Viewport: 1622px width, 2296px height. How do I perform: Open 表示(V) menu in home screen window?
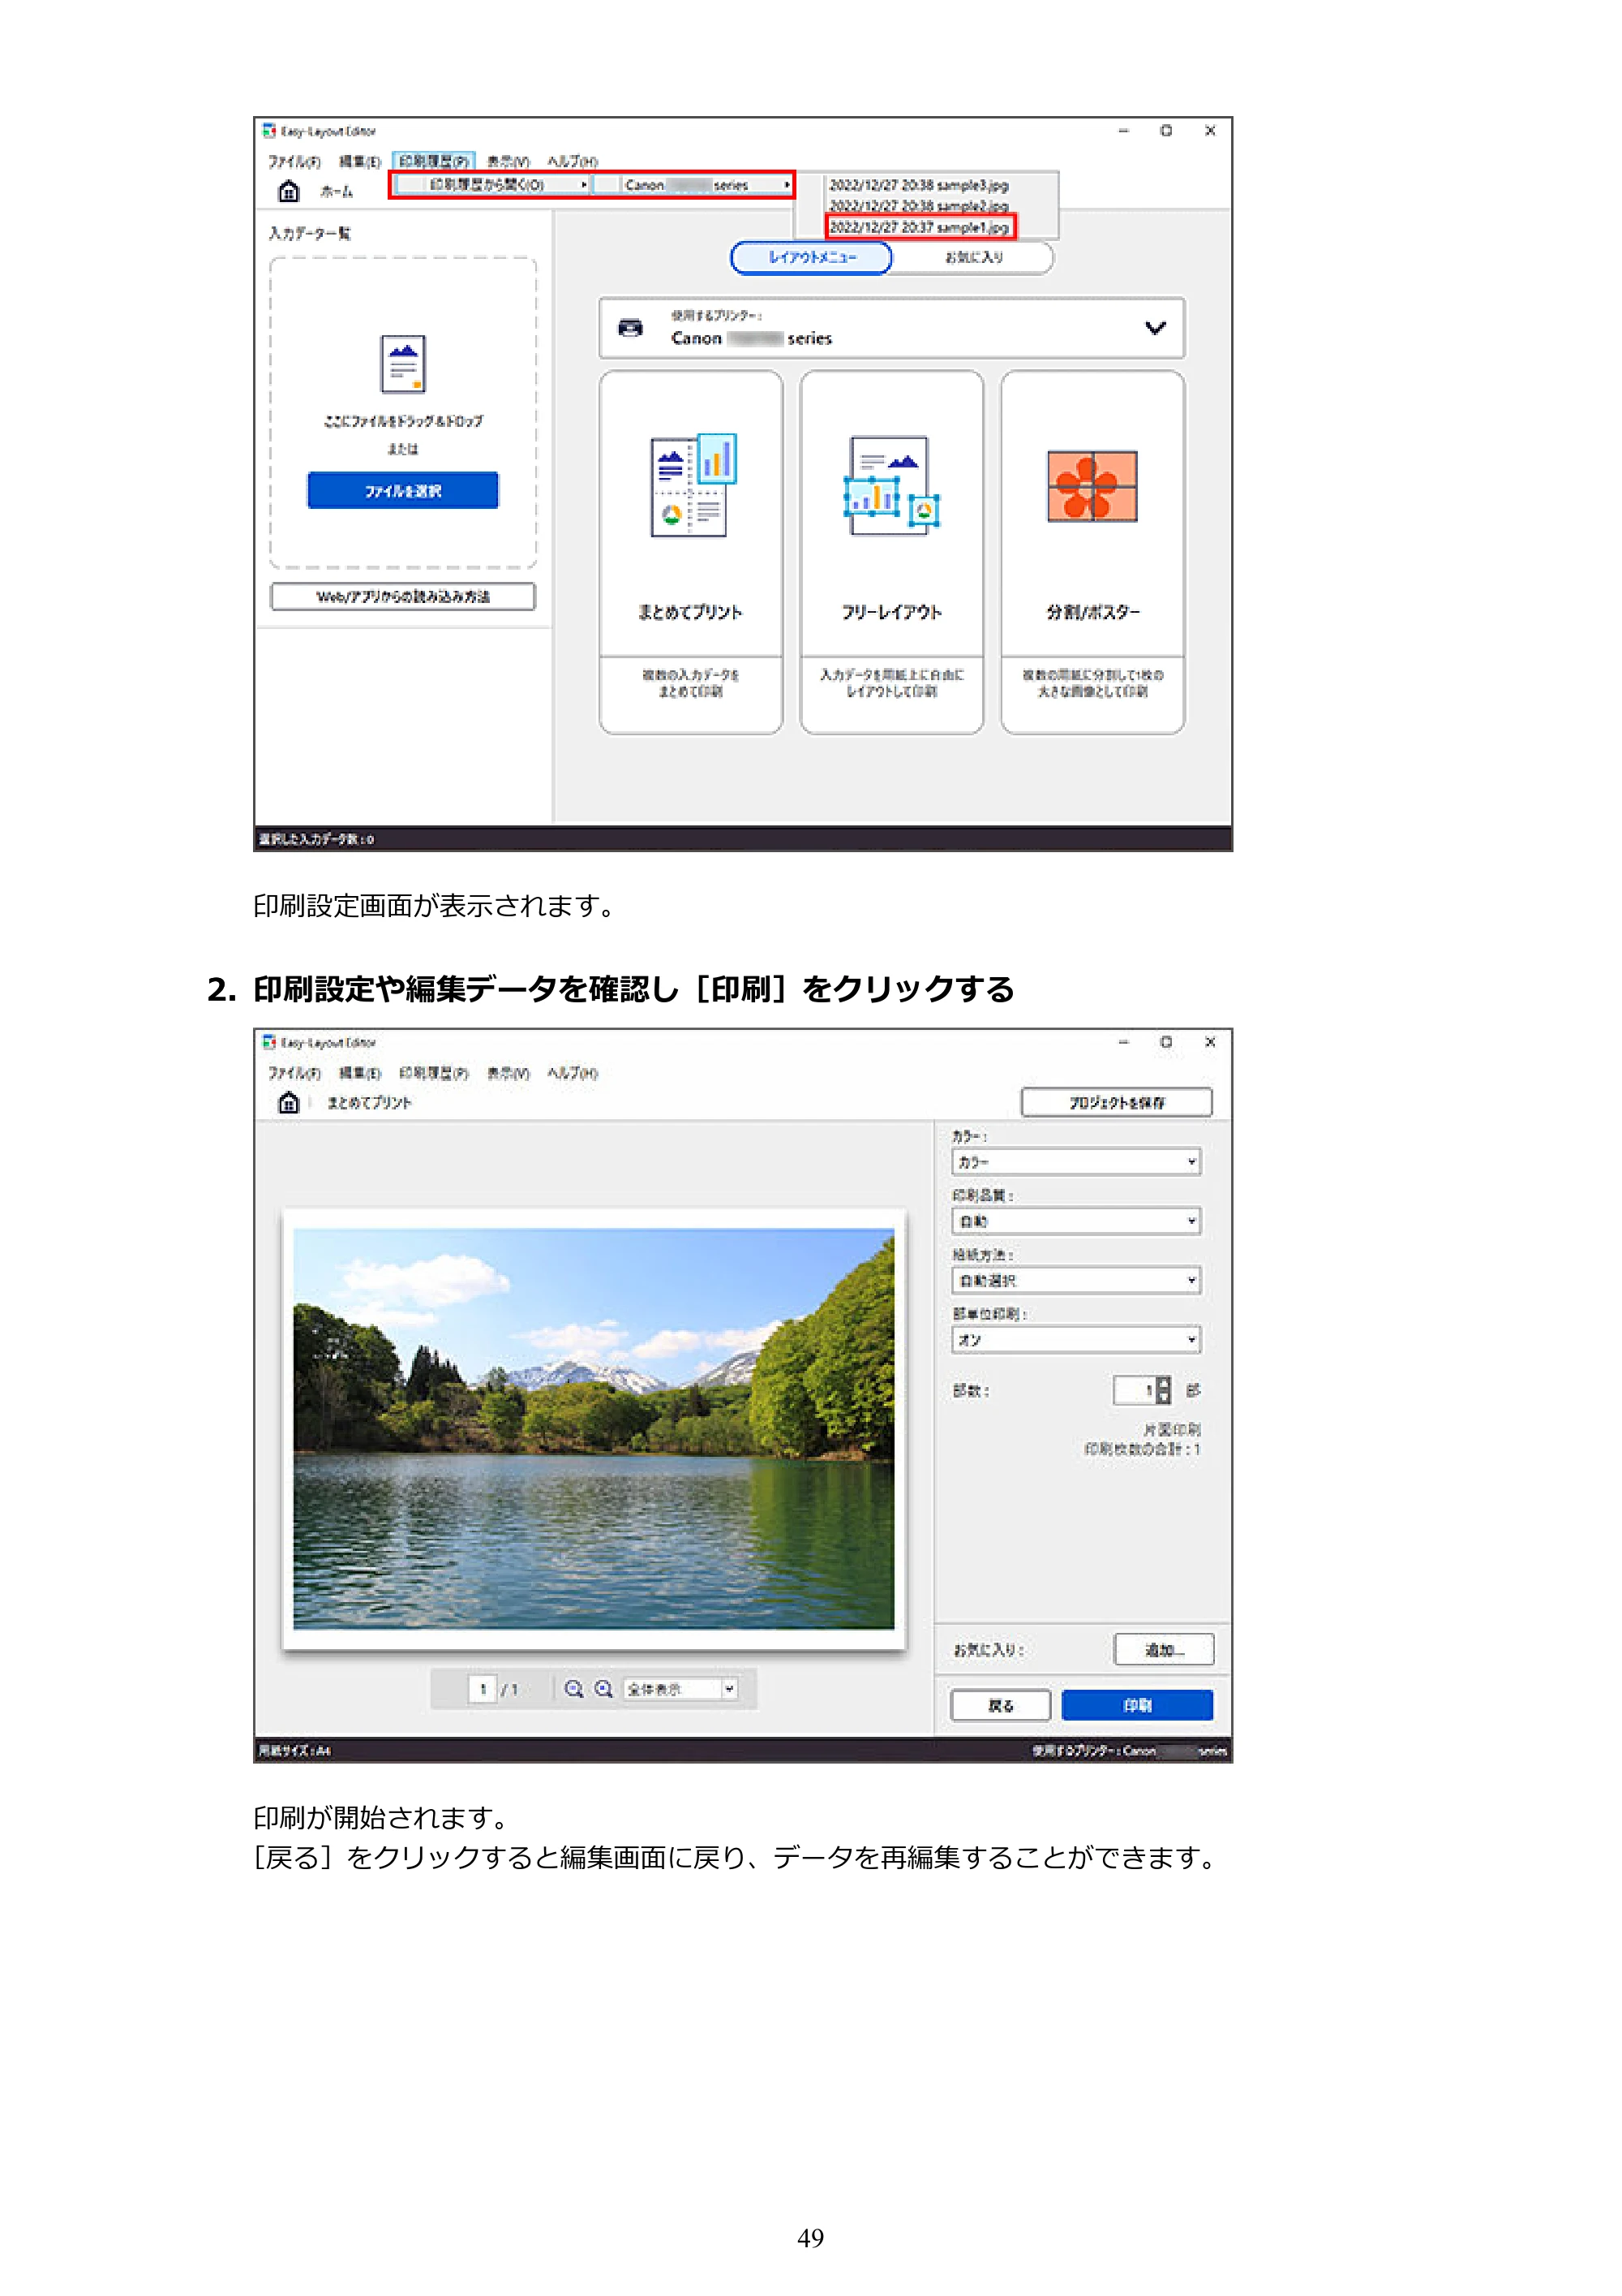point(508,161)
